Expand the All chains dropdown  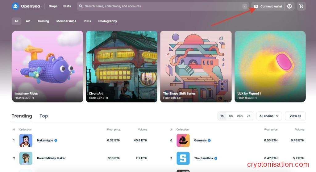coord(269,116)
